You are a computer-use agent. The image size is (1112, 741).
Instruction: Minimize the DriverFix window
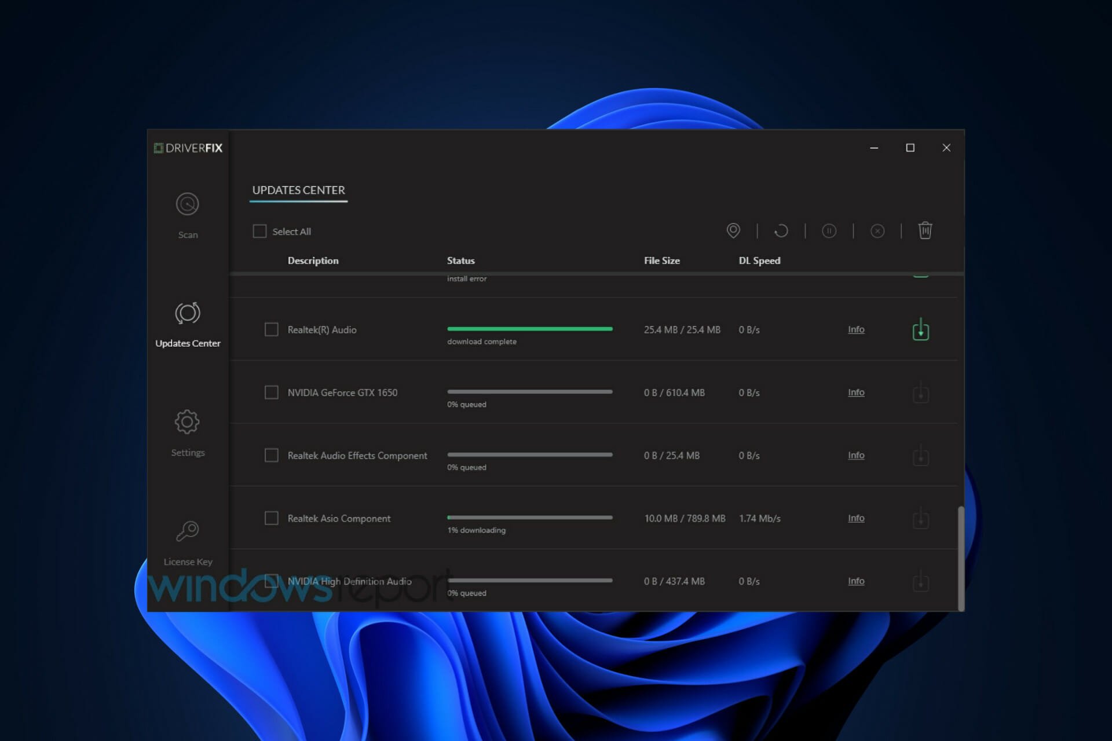pyautogui.click(x=874, y=148)
